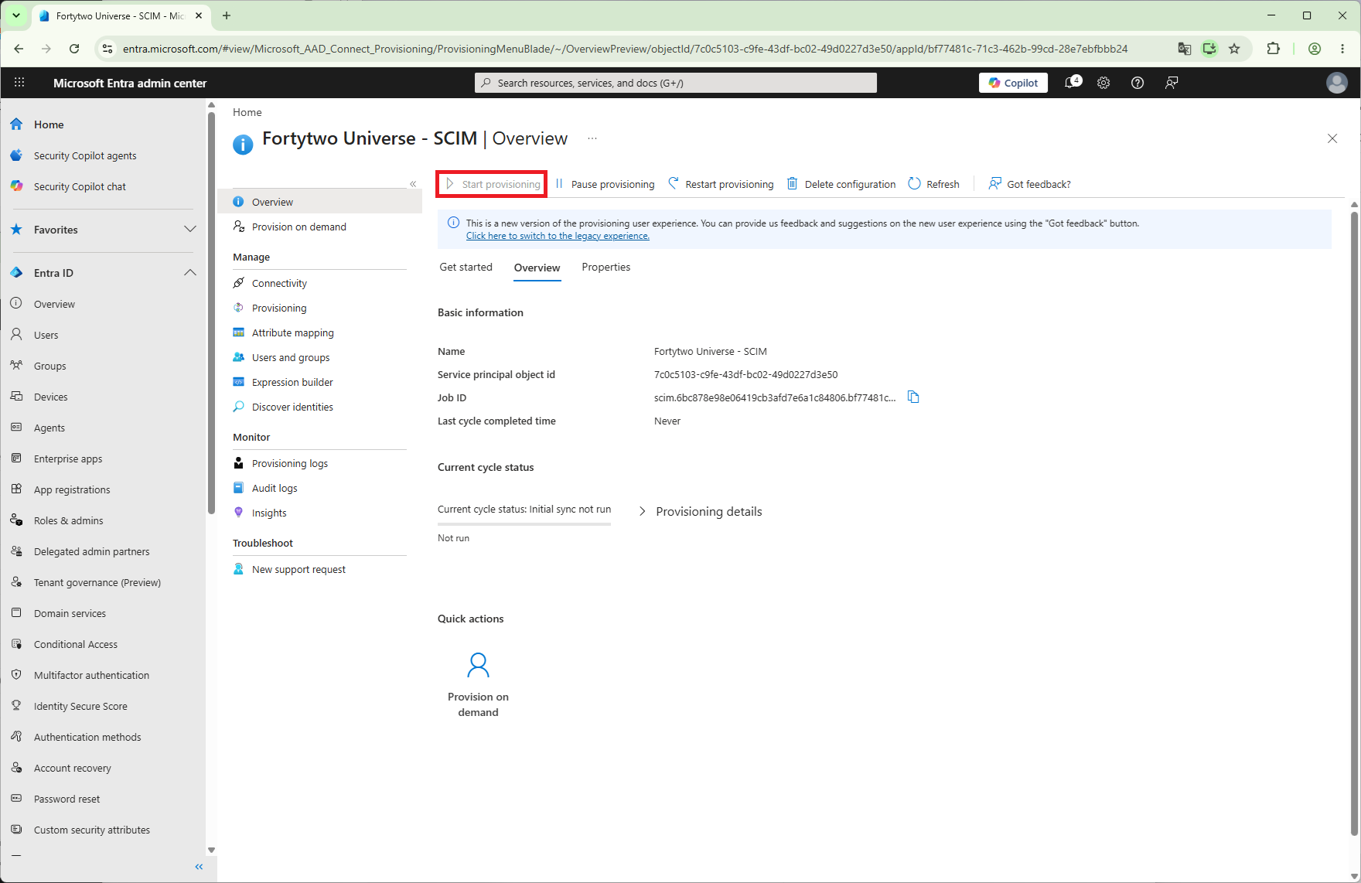Open the user account avatar
Viewport: 1361px width, 883px height.
tap(1337, 83)
